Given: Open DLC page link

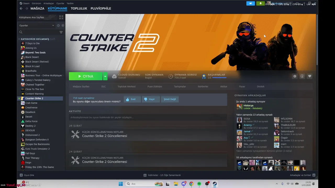Looking at the screenshot, I should (x=104, y=86).
